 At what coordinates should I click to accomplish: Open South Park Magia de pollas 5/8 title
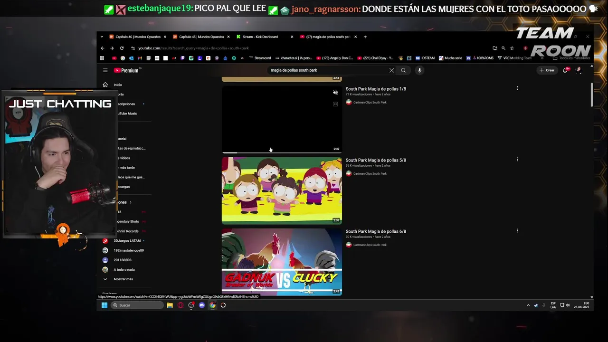click(376, 160)
